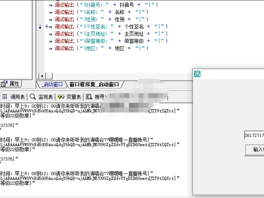Viewport: 264px width, 198px height.
Task: Click the 变量表 diamond icon
Action: [x=61, y=97]
